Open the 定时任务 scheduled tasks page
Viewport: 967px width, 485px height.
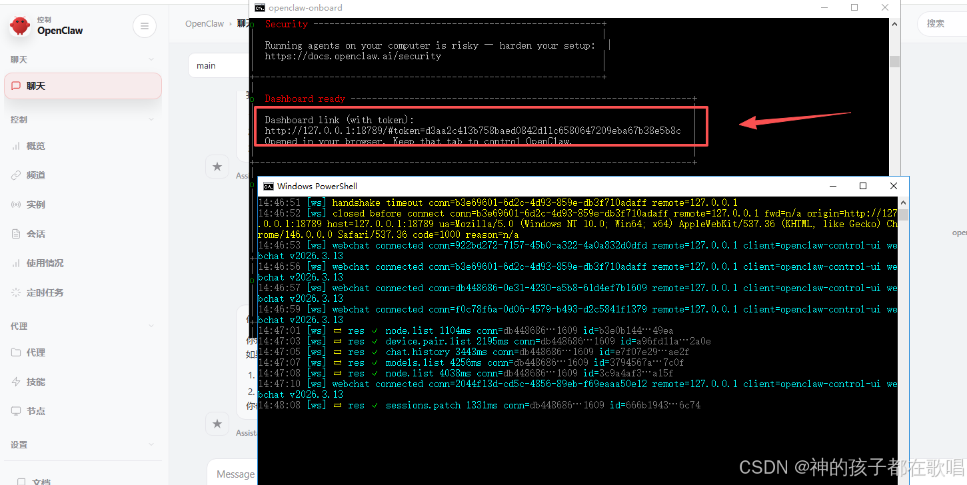coord(83,292)
